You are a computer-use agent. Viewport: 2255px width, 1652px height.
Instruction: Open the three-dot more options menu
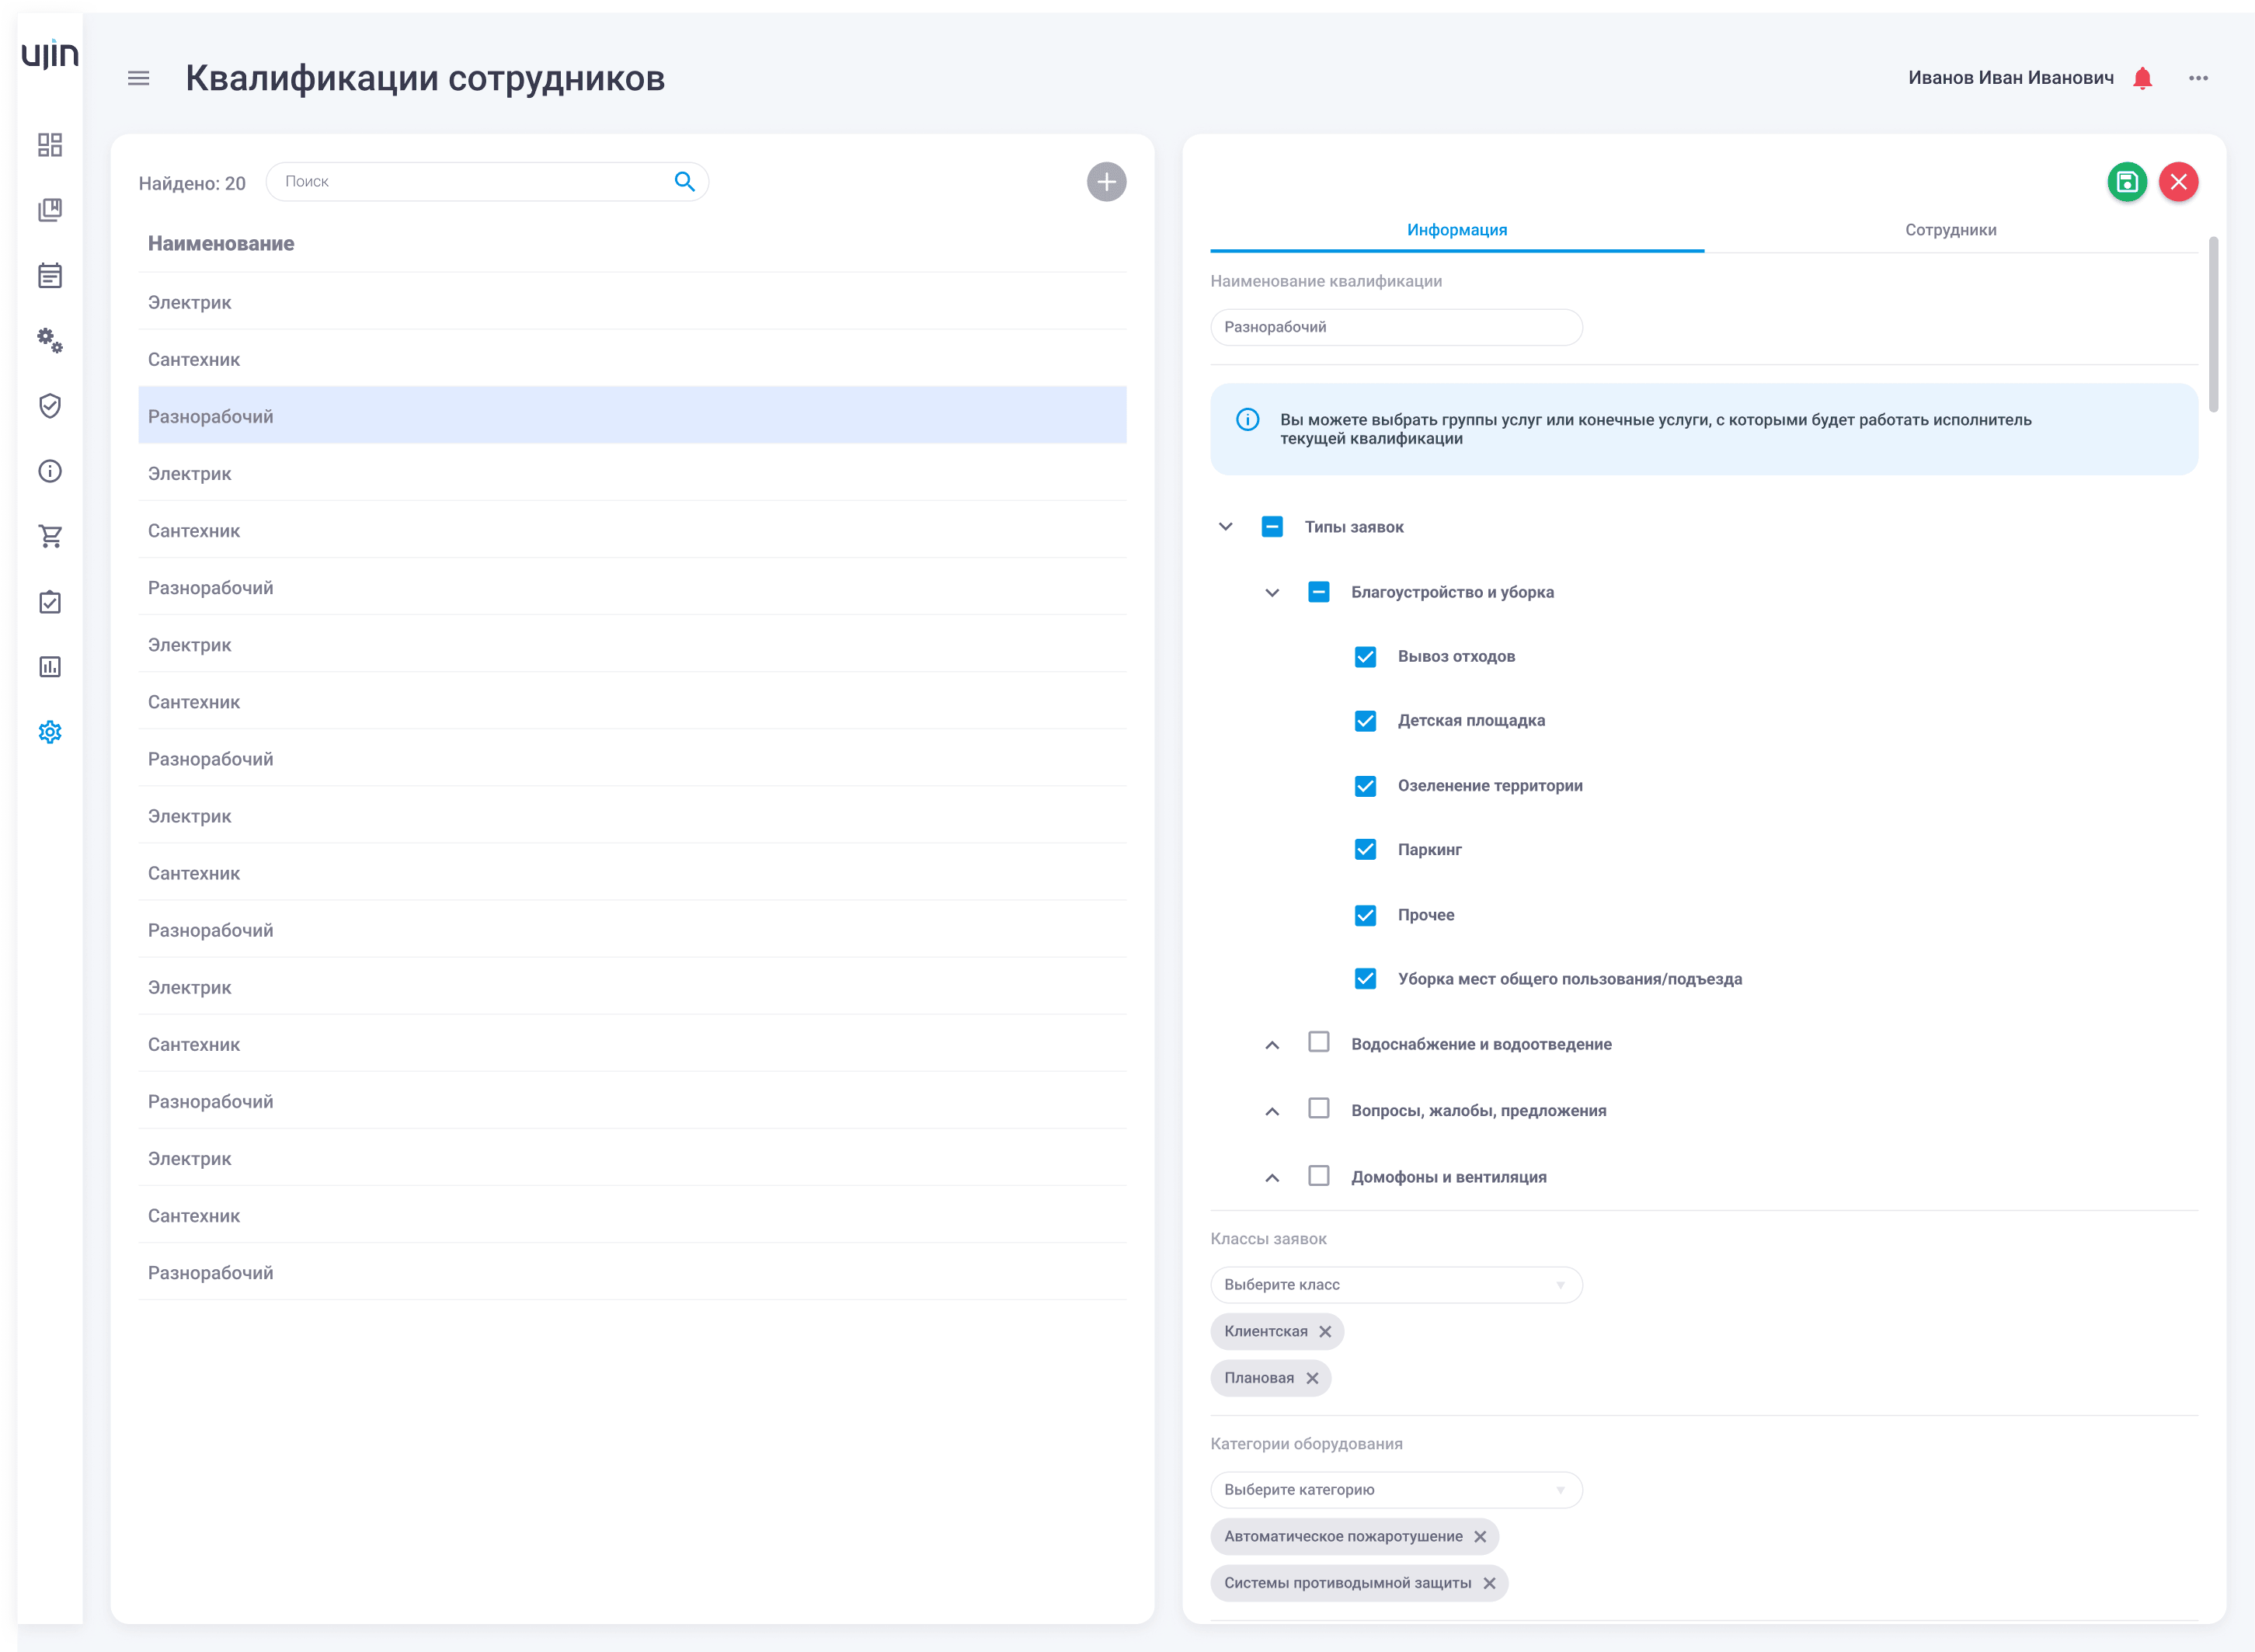(2198, 78)
